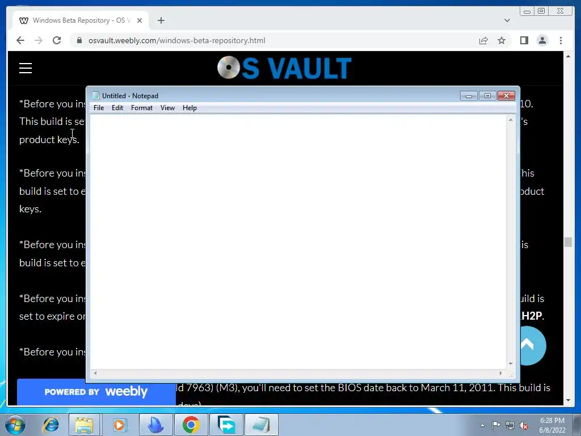Click the Notepad icon in title bar
This screenshot has width=581, height=436.
pyautogui.click(x=96, y=95)
